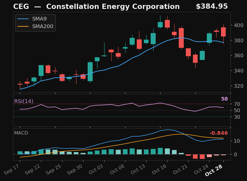Screen dimensions: 247x181
Task: Click the 380 price axis label
Action: tap(239, 40)
